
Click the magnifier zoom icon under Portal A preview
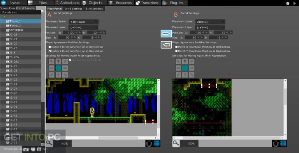point(49,143)
